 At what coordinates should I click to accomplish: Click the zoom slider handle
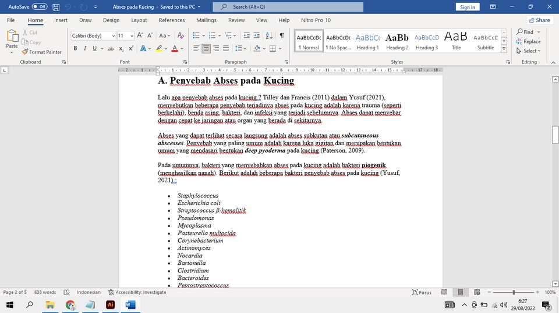click(514, 292)
